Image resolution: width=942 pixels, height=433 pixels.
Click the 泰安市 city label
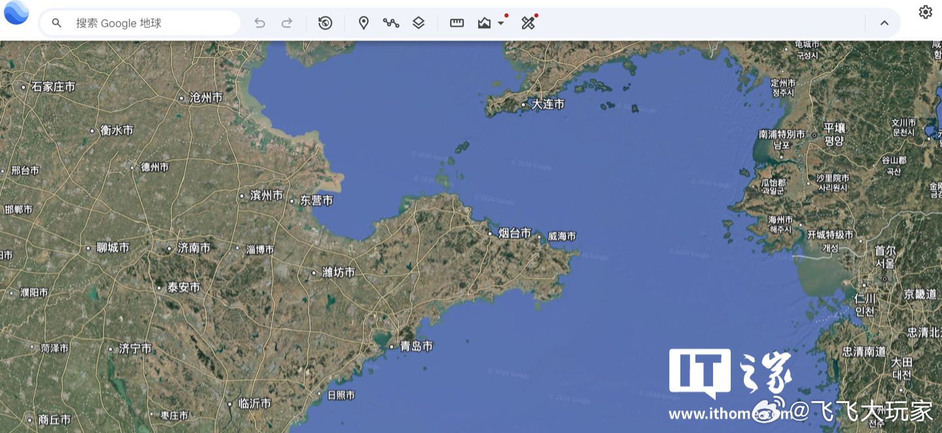(x=184, y=287)
